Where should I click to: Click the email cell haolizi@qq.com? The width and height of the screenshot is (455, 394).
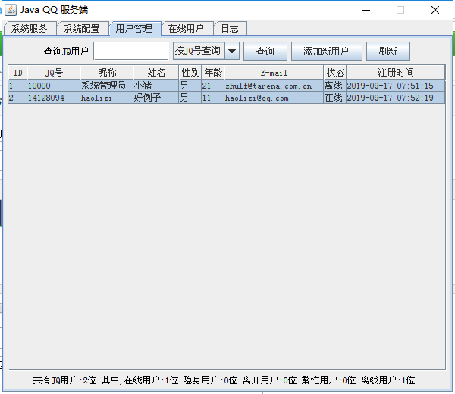(274, 98)
